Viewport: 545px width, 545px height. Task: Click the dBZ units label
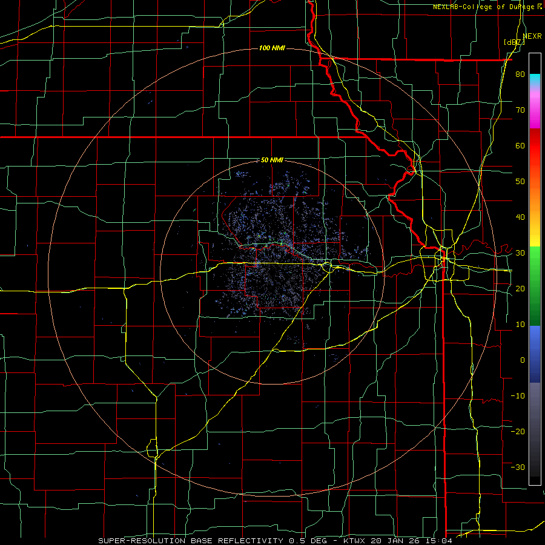(514, 42)
